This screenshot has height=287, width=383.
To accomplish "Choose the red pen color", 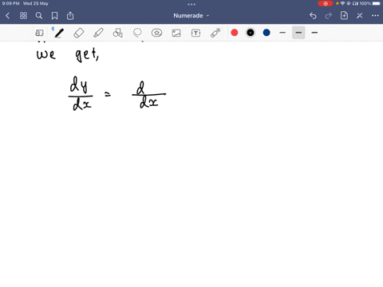I will point(235,33).
